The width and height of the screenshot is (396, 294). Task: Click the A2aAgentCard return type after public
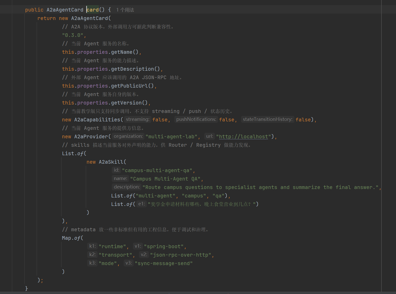pos(65,10)
